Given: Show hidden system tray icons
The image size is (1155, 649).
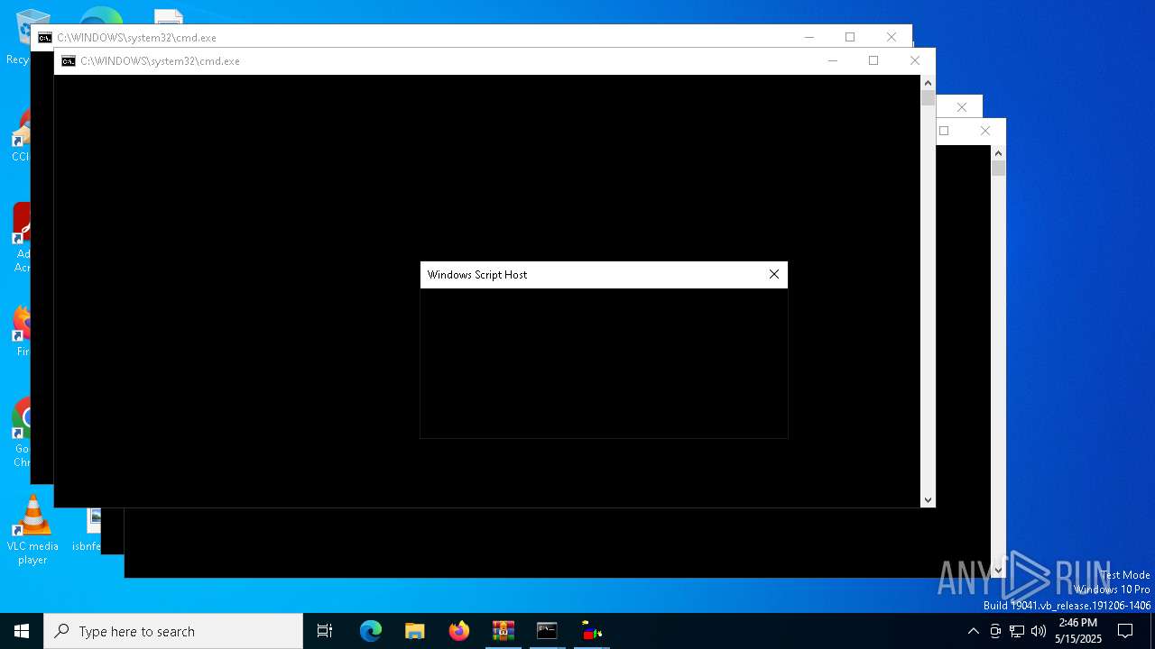Looking at the screenshot, I should (973, 631).
